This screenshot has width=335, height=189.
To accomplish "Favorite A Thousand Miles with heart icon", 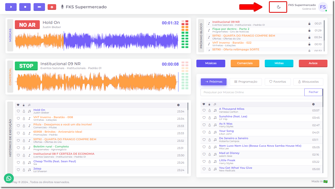I will coord(204,110).
